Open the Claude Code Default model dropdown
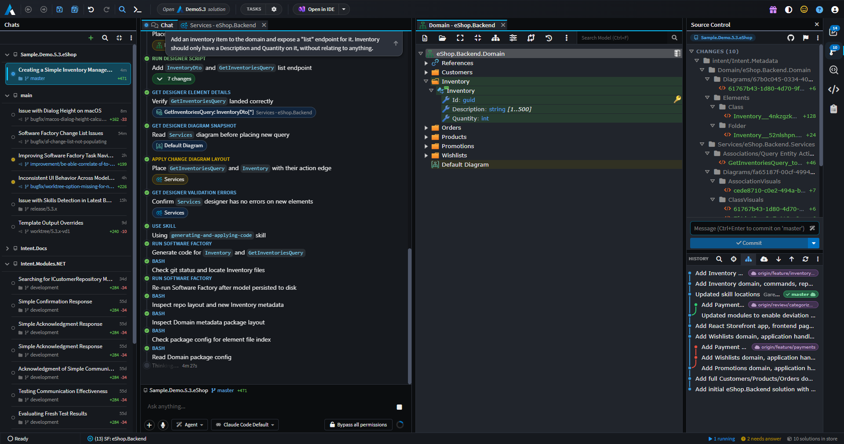The width and height of the screenshot is (844, 444). (245, 425)
